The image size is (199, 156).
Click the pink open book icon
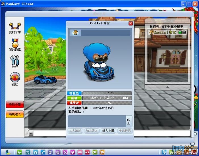click(80, 152)
